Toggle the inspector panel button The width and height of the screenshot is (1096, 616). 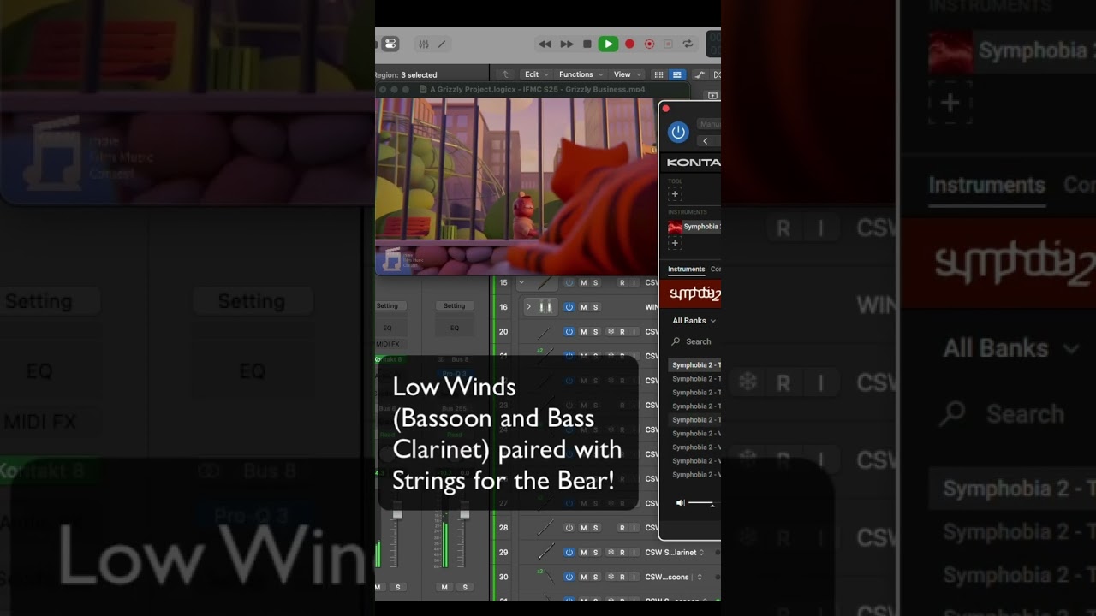[390, 44]
